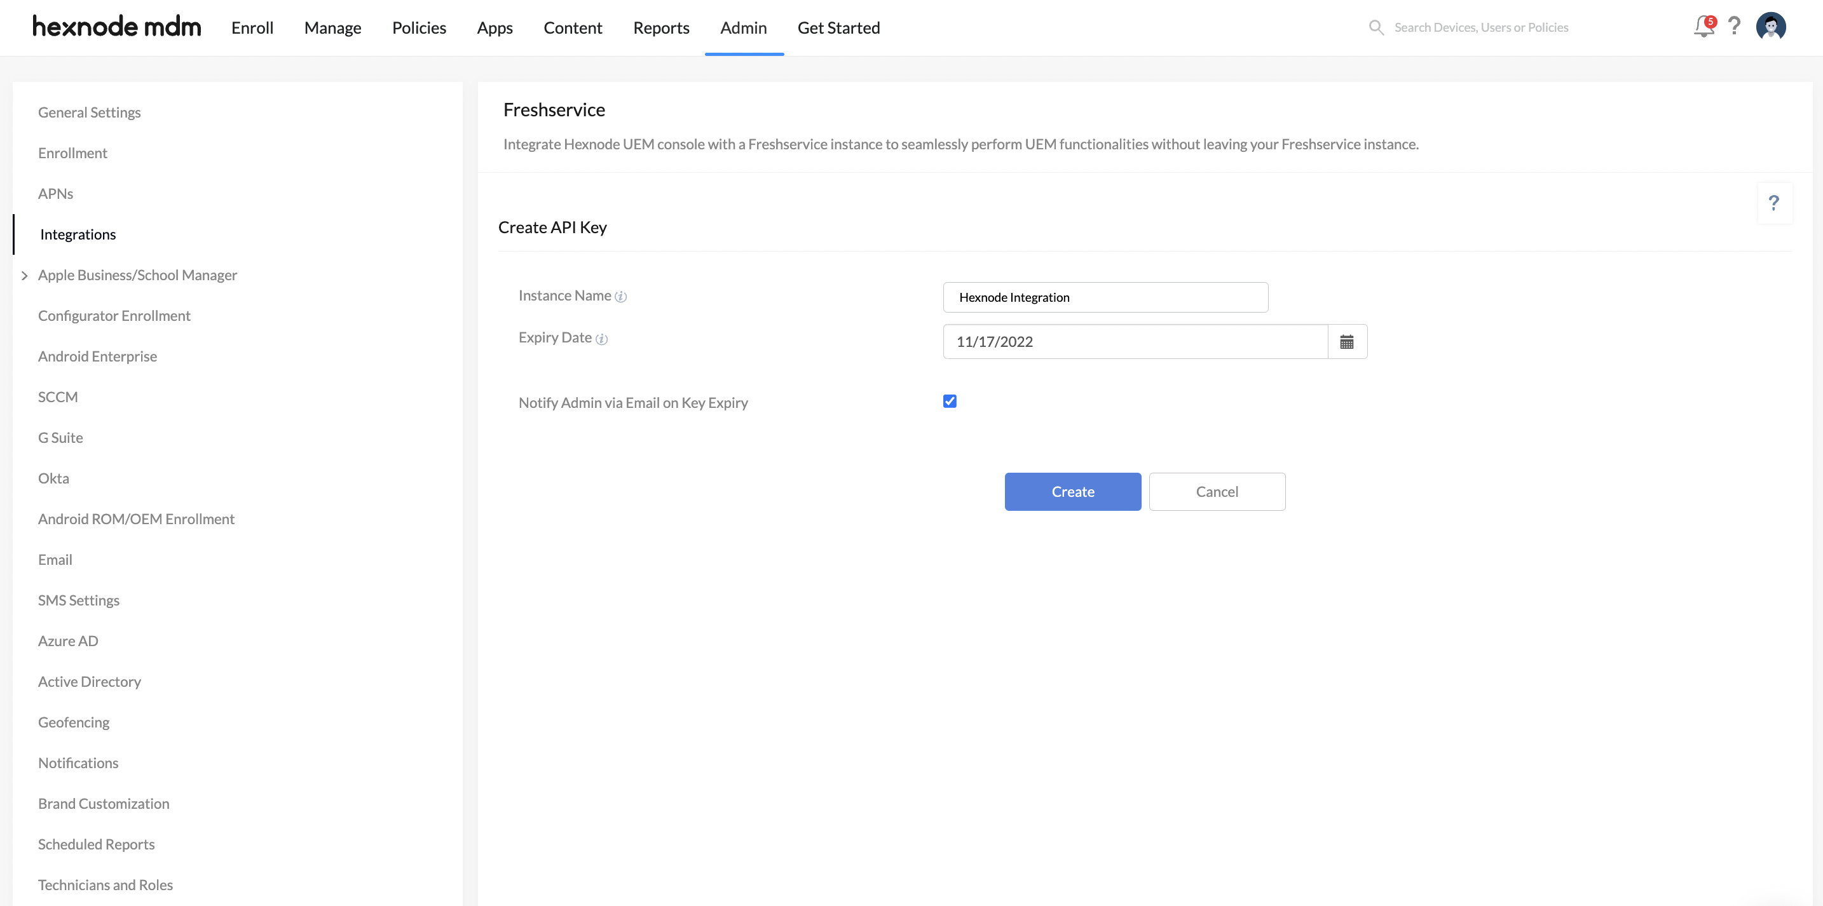Open Technicians and Roles in sidebar
The width and height of the screenshot is (1823, 906).
(x=106, y=885)
